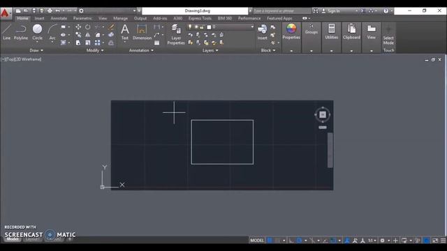Expand the Block panel

tap(268, 50)
